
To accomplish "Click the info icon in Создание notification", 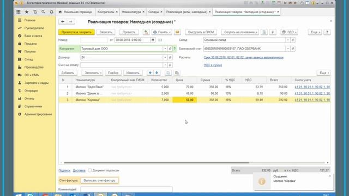I will coord(262,181).
